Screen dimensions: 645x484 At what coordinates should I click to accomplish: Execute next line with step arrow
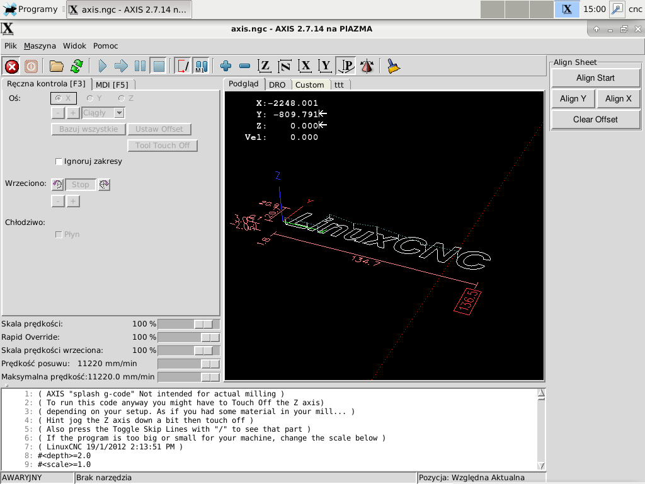(x=121, y=66)
